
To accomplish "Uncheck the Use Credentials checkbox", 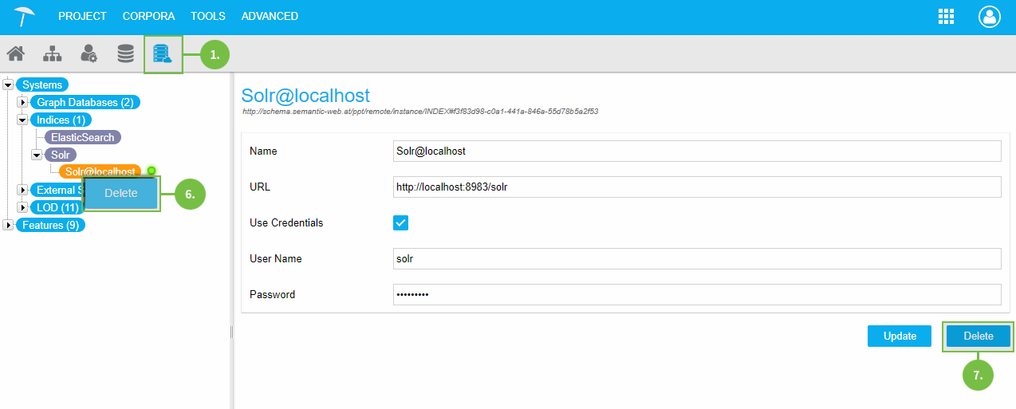I will (x=400, y=223).
